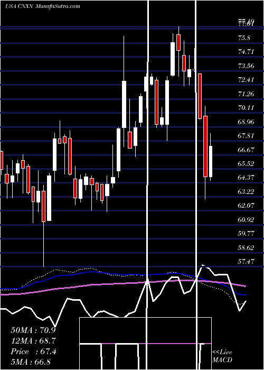Select the 68.96 price axis label
The height and width of the screenshot is (370, 264).
click(246, 122)
